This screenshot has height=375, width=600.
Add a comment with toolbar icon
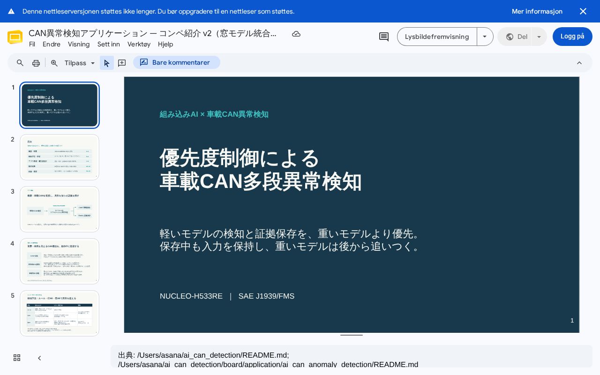point(122,63)
